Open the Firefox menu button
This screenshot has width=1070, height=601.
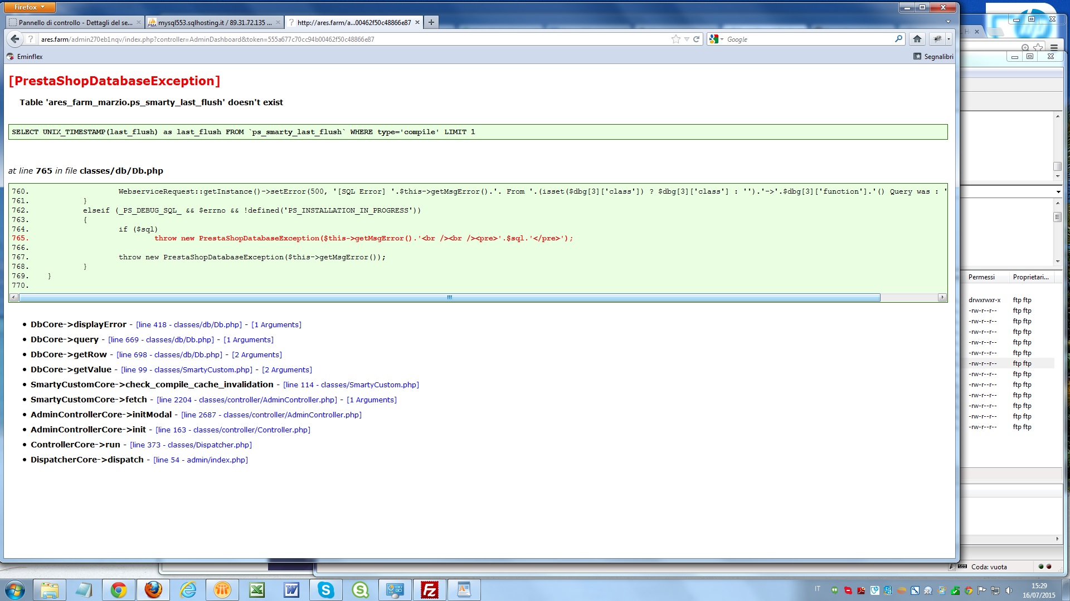pos(30,7)
